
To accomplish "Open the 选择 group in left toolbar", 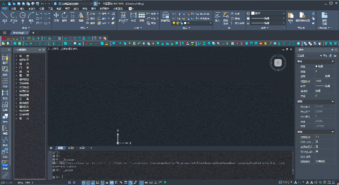I will pos(5,106).
